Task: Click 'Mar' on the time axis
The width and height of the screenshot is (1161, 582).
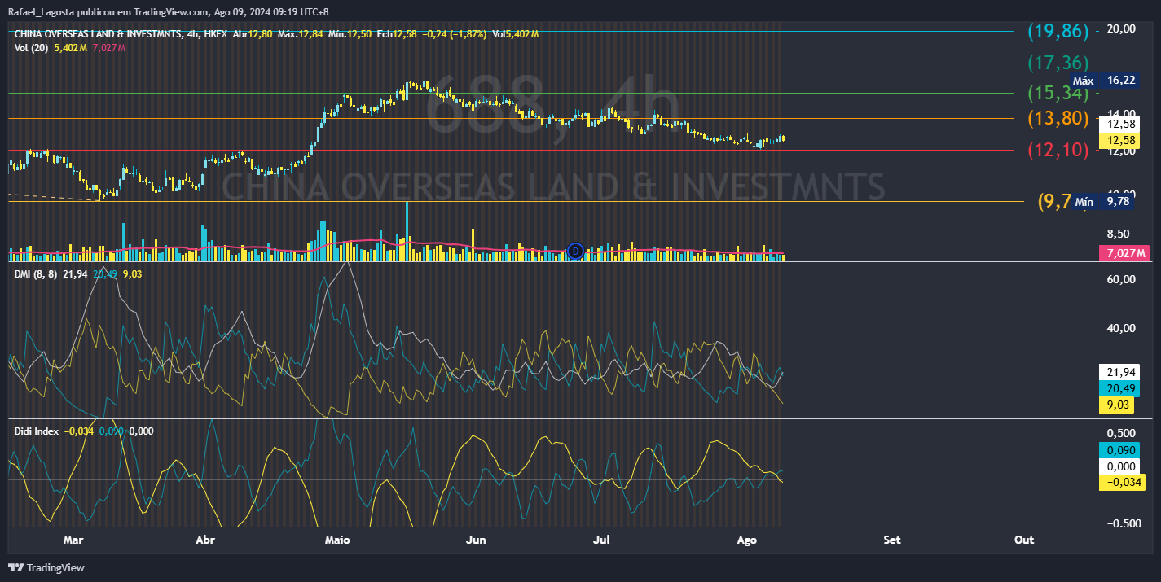Action: pyautogui.click(x=73, y=540)
